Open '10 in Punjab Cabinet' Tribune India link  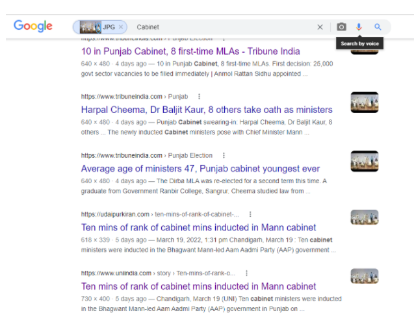coord(190,51)
